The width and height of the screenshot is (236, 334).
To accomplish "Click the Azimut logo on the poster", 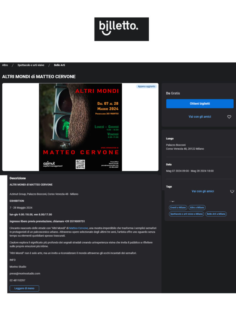I will click(53, 164).
